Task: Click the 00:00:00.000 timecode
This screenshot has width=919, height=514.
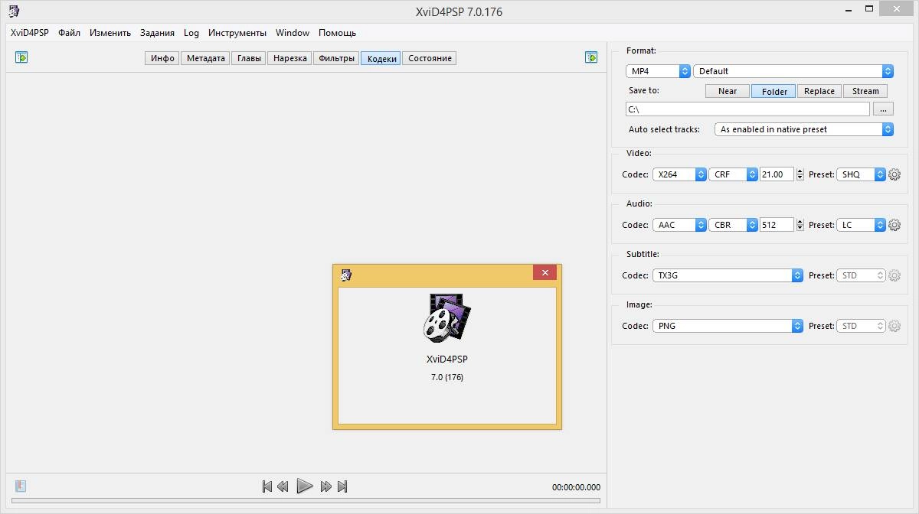Action: [x=576, y=487]
